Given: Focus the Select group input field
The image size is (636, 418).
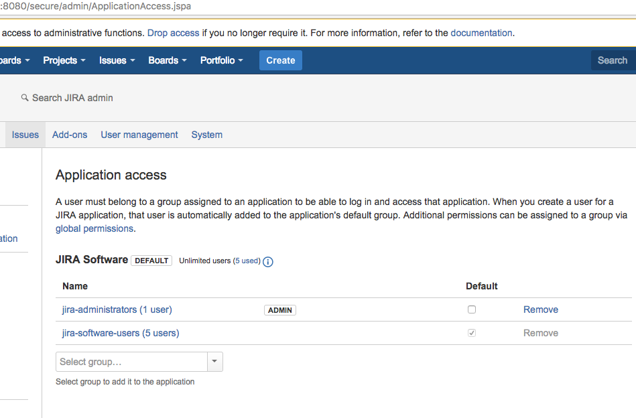Looking at the screenshot, I should point(131,362).
